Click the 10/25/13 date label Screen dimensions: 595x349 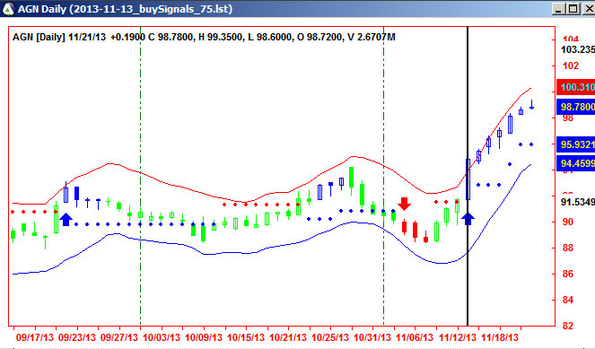pyautogui.click(x=330, y=337)
